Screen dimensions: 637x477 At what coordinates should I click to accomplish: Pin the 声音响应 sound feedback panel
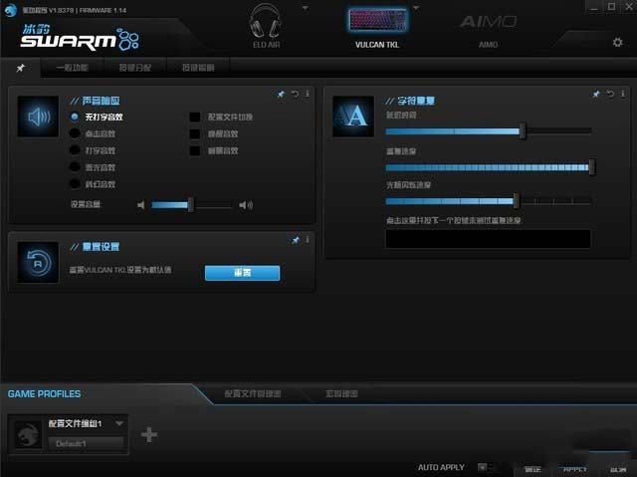(x=281, y=95)
